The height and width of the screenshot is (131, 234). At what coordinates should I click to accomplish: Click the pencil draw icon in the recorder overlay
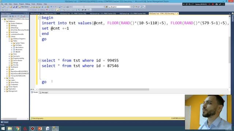coord(220,4)
